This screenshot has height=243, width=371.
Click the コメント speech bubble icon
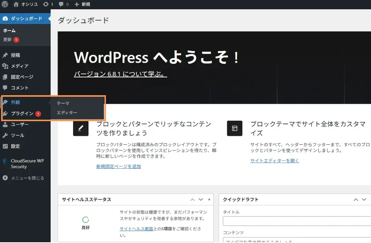pyautogui.click(x=5, y=88)
